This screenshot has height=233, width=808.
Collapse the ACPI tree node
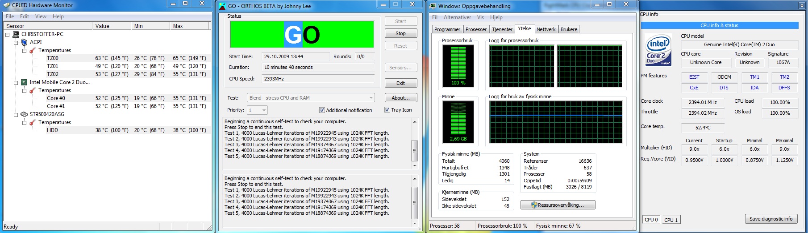pyautogui.click(x=16, y=42)
